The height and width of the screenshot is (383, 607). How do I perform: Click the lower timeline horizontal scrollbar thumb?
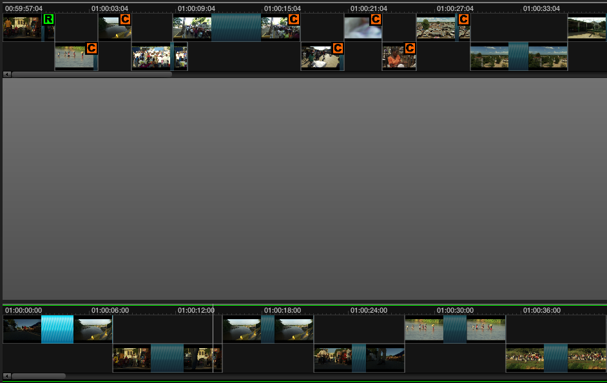38,376
